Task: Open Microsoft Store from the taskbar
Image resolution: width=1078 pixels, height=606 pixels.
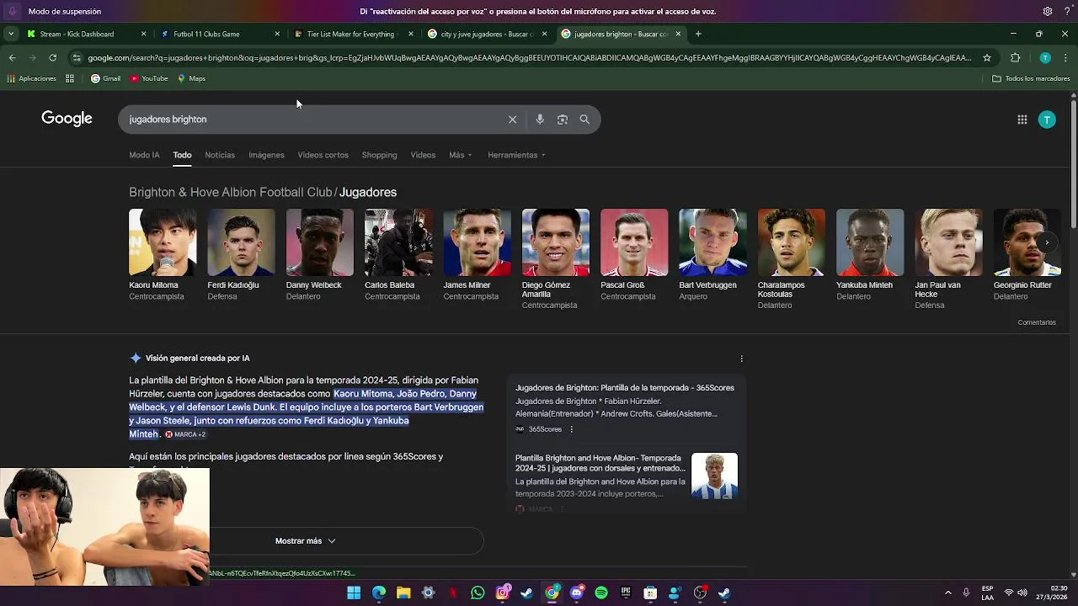Action: [650, 593]
